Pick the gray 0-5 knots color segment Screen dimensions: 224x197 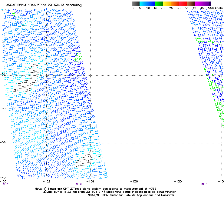pyautogui.click(x=136, y=4)
